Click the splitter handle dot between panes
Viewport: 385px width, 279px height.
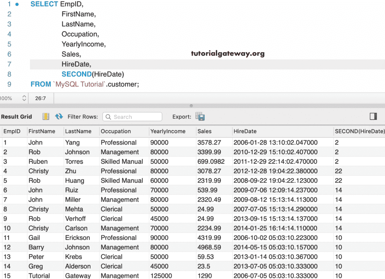pyautogui.click(x=191, y=106)
